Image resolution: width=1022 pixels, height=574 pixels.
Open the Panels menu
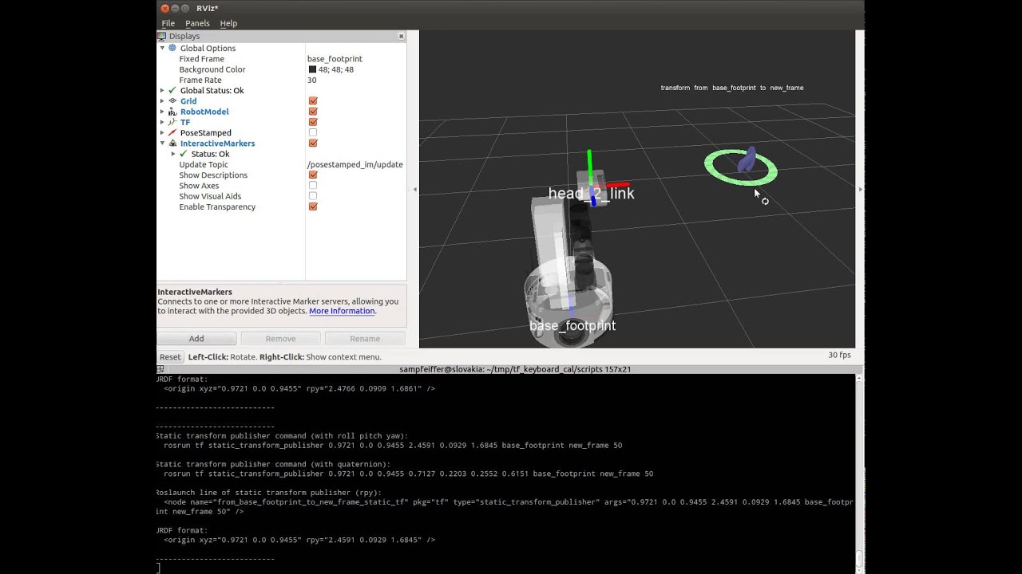(x=197, y=23)
